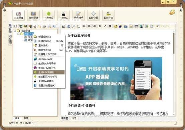
Task: Click the floppy disk save icon in editor toolbar
Action: [x=63, y=26]
